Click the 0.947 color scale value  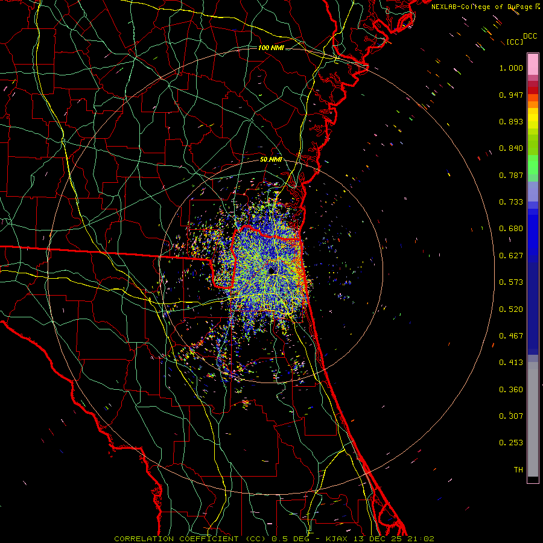coord(511,95)
